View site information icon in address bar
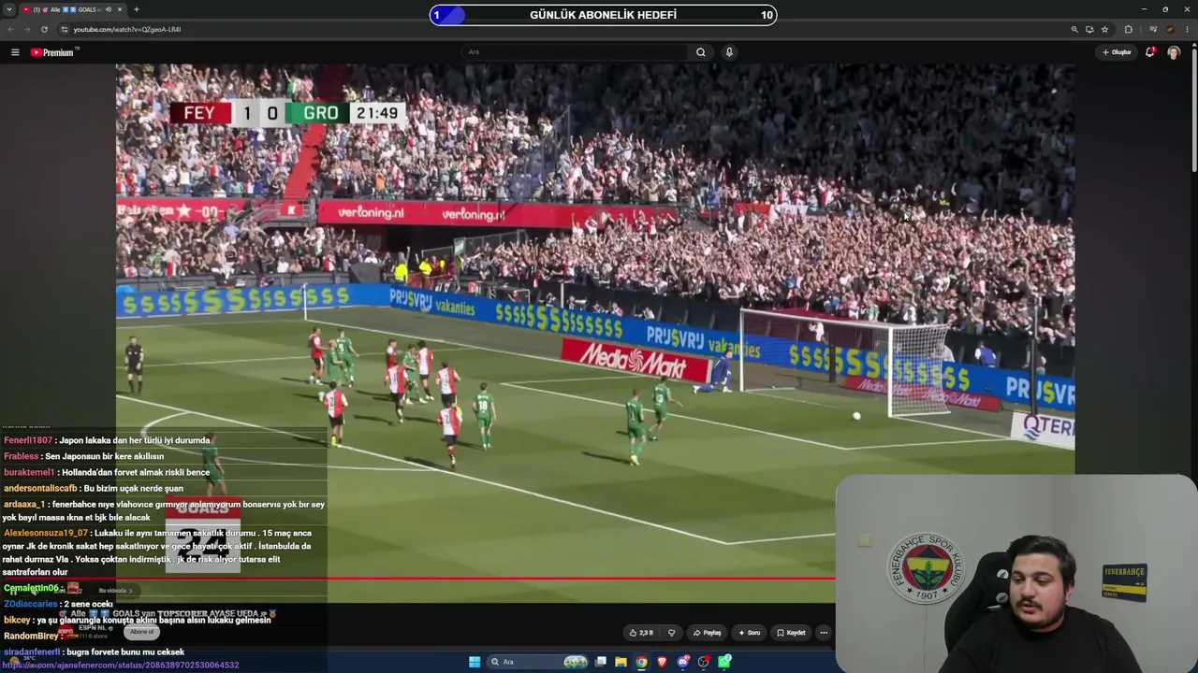Screen dimensions: 1198x673 [x=65, y=29]
